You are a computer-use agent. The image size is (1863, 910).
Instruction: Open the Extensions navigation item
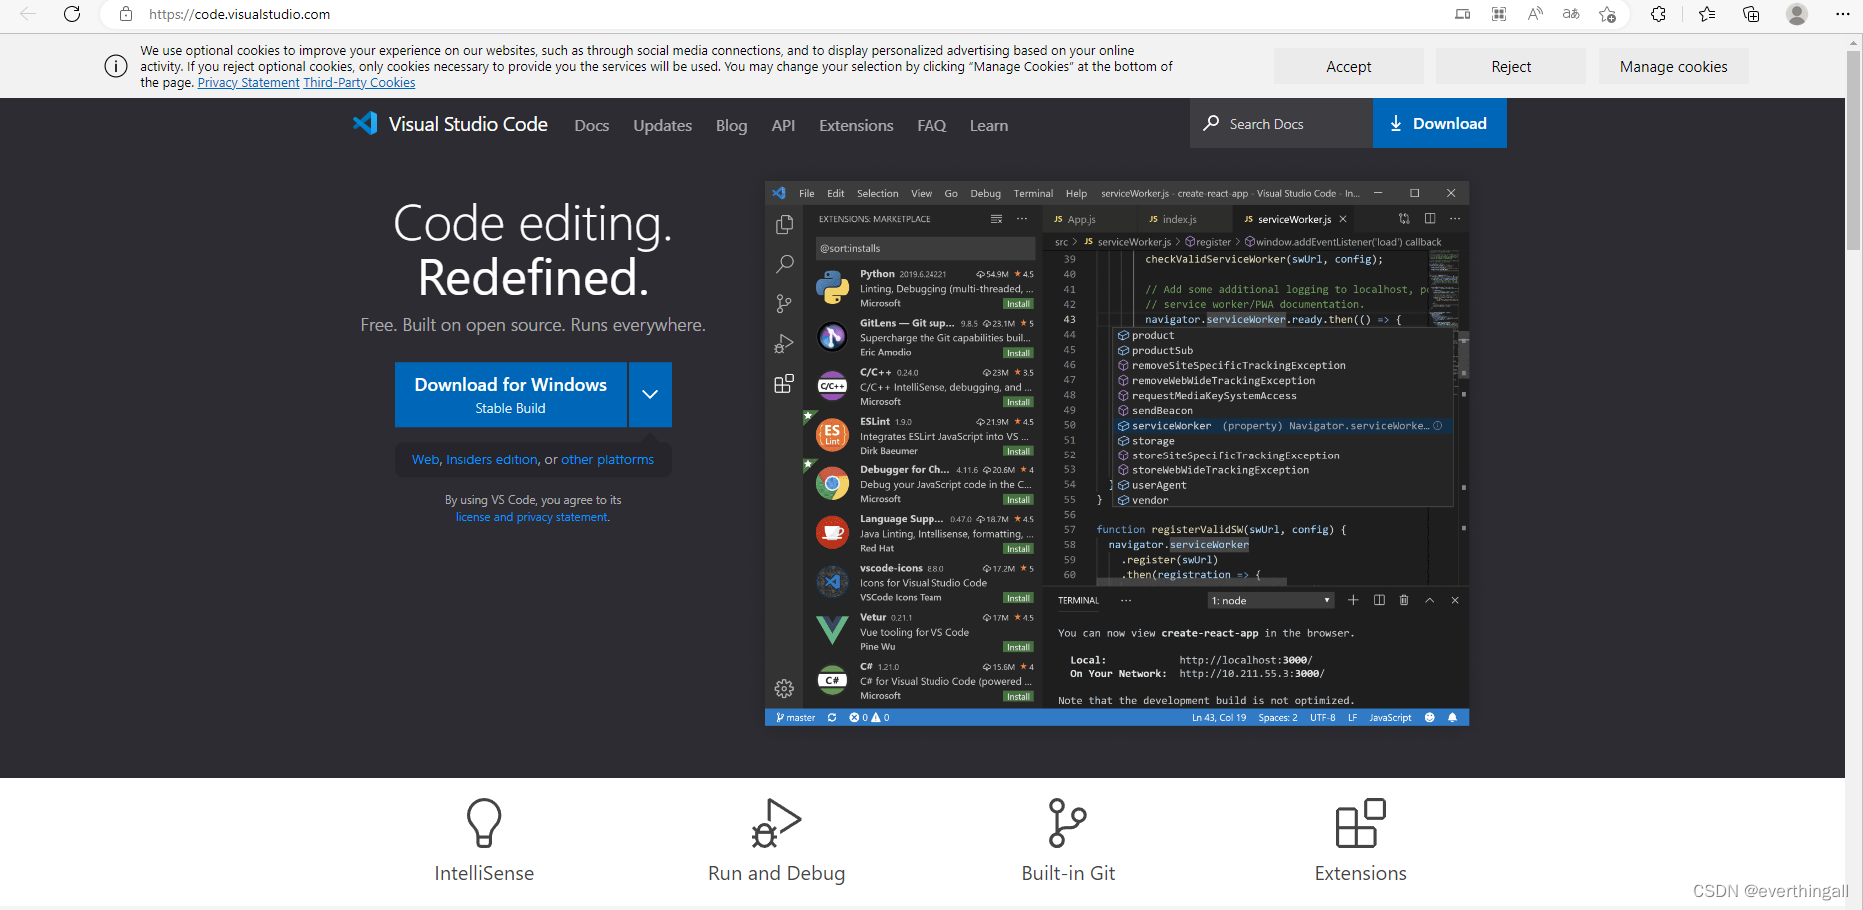[x=856, y=125]
